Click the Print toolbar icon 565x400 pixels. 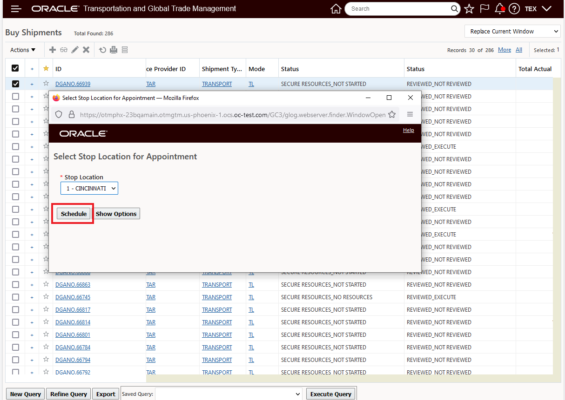114,50
